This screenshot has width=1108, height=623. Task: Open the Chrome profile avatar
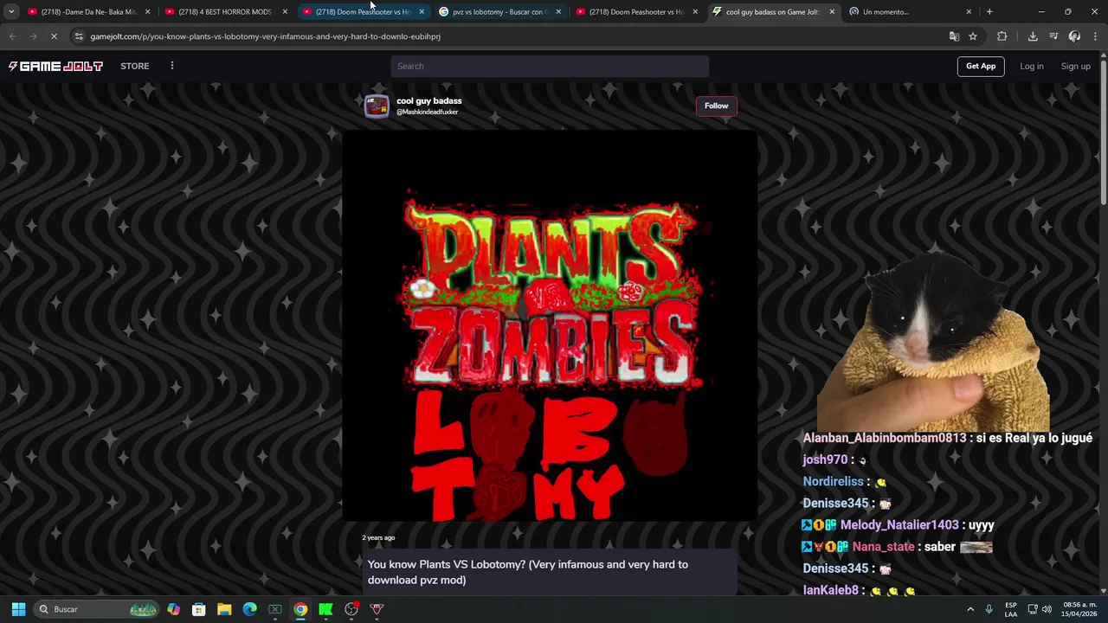[x=1074, y=36]
